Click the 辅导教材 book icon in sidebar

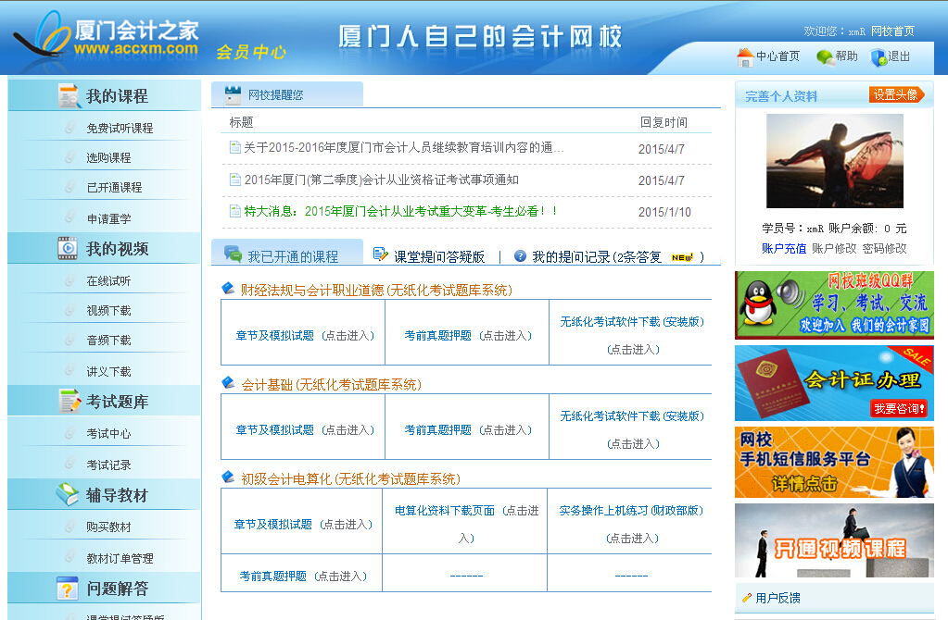pos(68,495)
